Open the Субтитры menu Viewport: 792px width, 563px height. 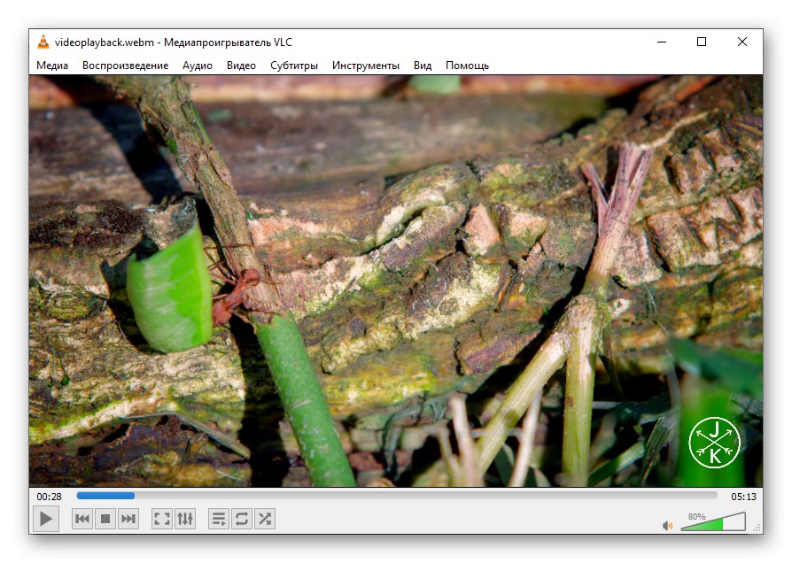[294, 66]
